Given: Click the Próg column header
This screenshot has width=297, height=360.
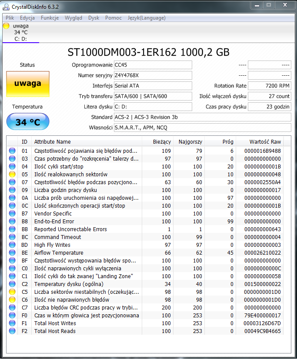Looking at the screenshot, I should click(220, 141).
